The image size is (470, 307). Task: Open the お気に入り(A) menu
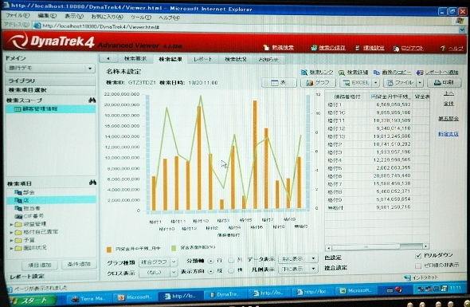coord(107,17)
